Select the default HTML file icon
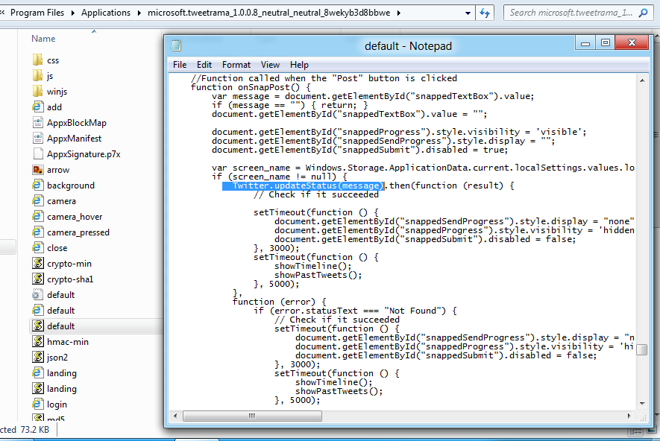Viewport: 660px width, 441px height. 37,310
